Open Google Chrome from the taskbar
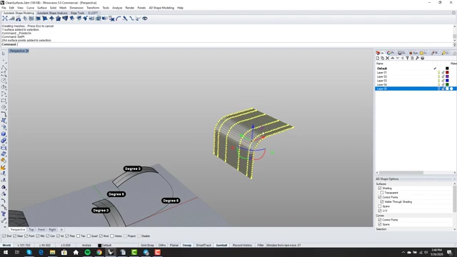The image size is (457, 257). point(99,252)
